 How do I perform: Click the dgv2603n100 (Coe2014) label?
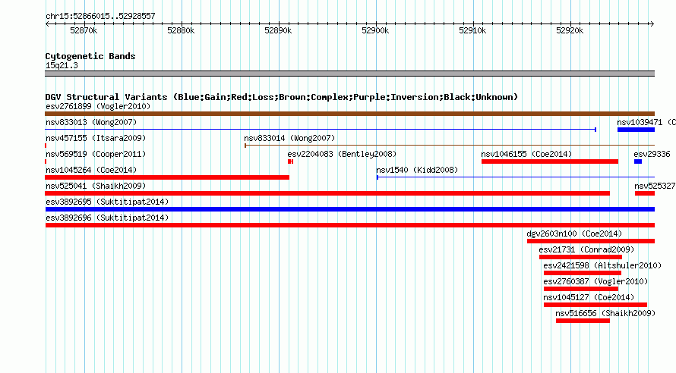coord(575,234)
